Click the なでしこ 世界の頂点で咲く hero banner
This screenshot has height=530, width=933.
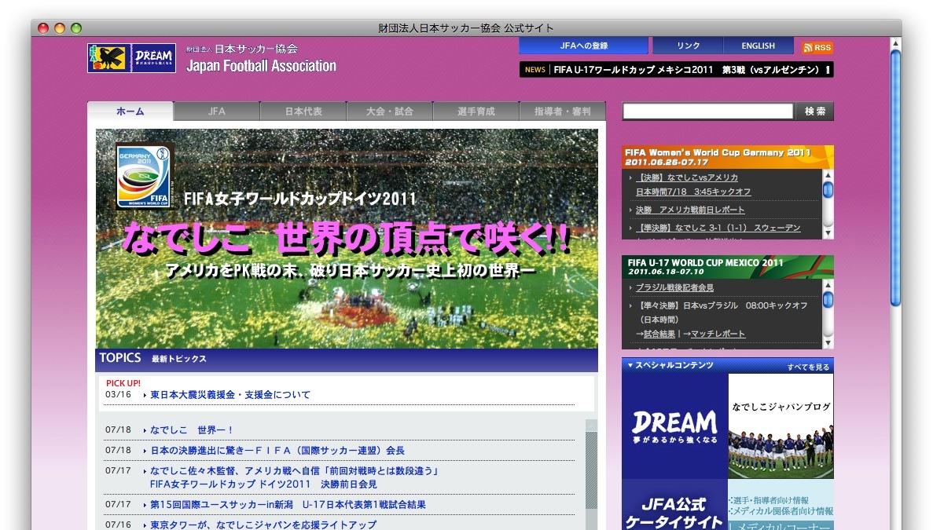347,239
